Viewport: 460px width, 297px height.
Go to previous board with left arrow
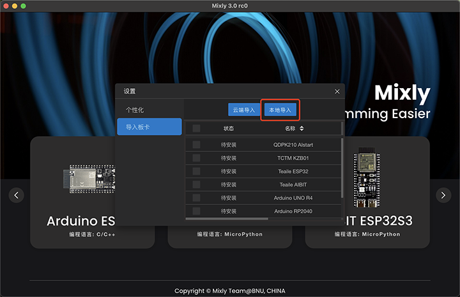pos(17,195)
